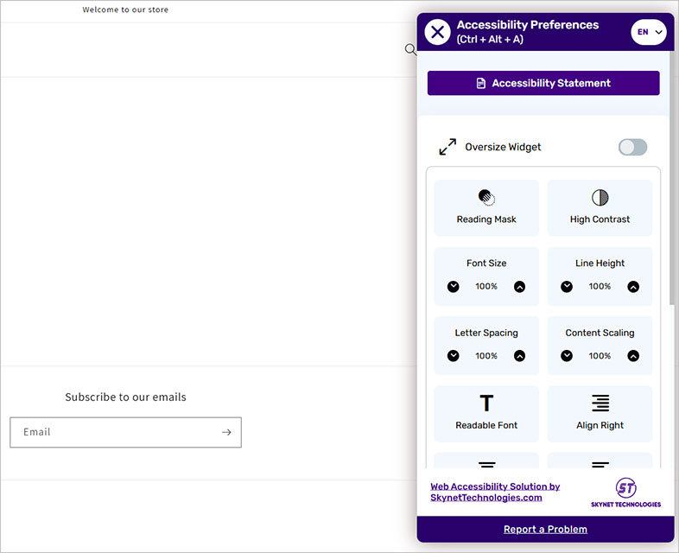Increase the Content Scaling
Viewport: 679px width, 553px height.
point(633,356)
